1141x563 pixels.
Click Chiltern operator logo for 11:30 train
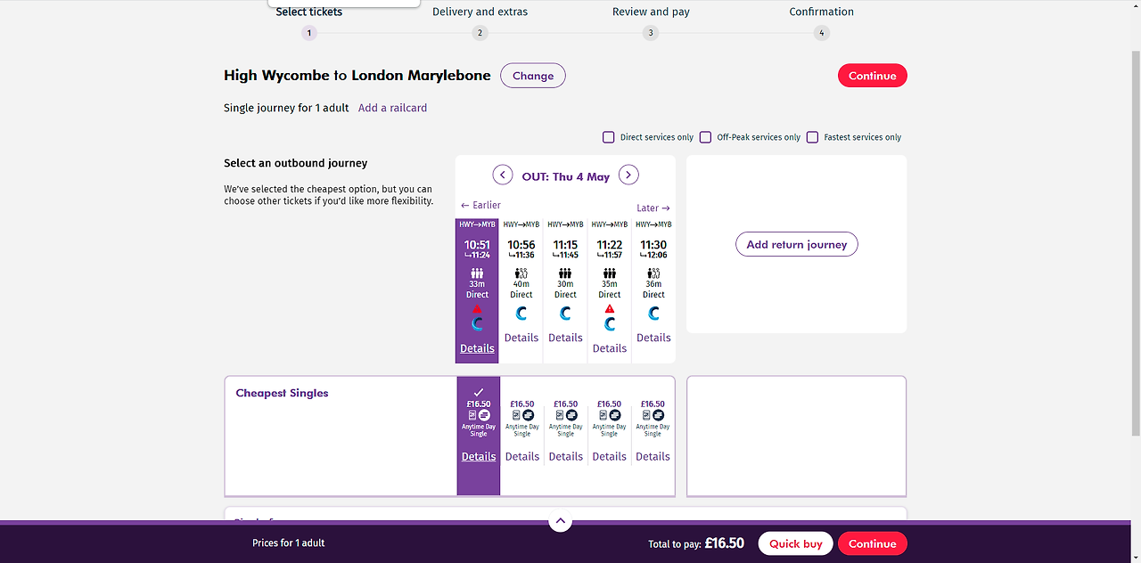click(653, 314)
